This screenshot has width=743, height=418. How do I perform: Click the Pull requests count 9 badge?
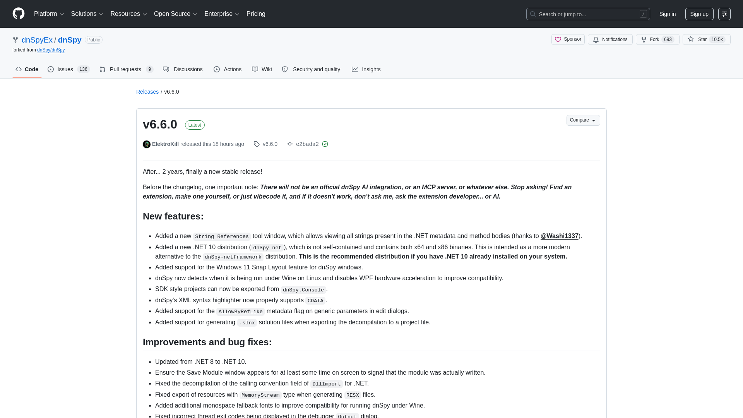click(x=149, y=69)
